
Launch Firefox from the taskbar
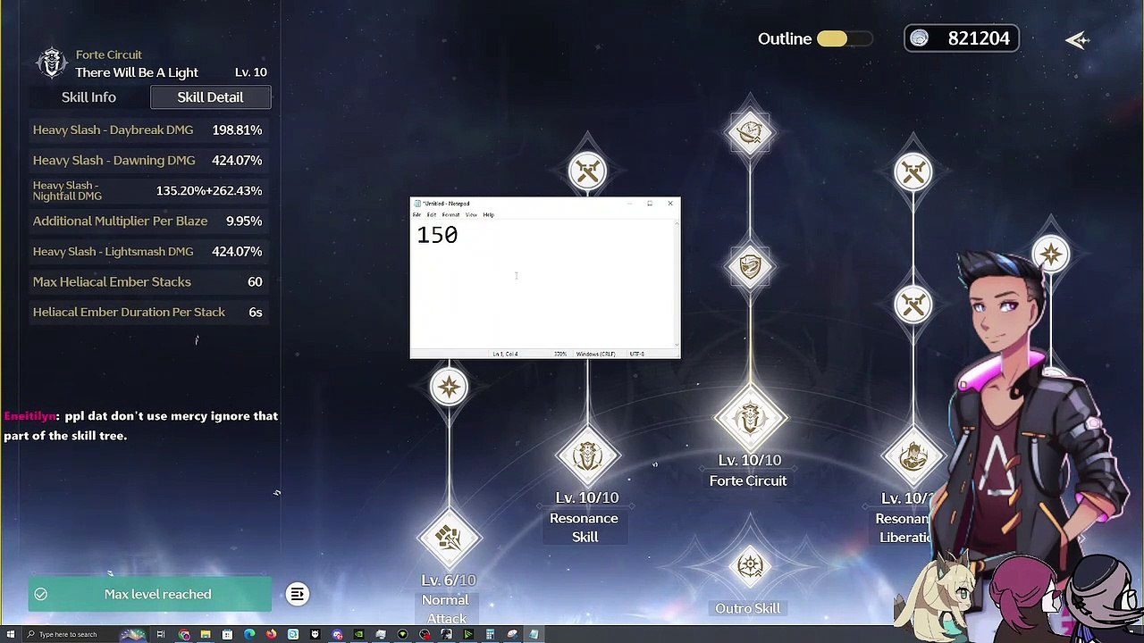coord(271,634)
